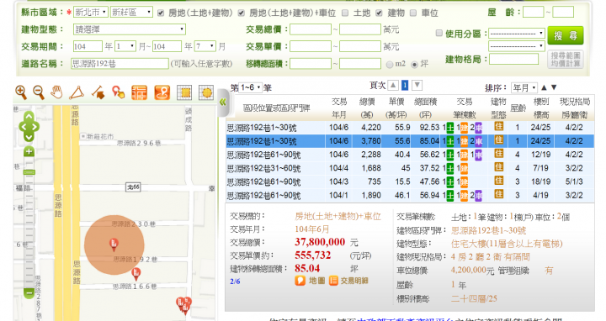The width and height of the screenshot is (606, 321).
Task: Click the orange location pin map icon
Action: pos(162,92)
